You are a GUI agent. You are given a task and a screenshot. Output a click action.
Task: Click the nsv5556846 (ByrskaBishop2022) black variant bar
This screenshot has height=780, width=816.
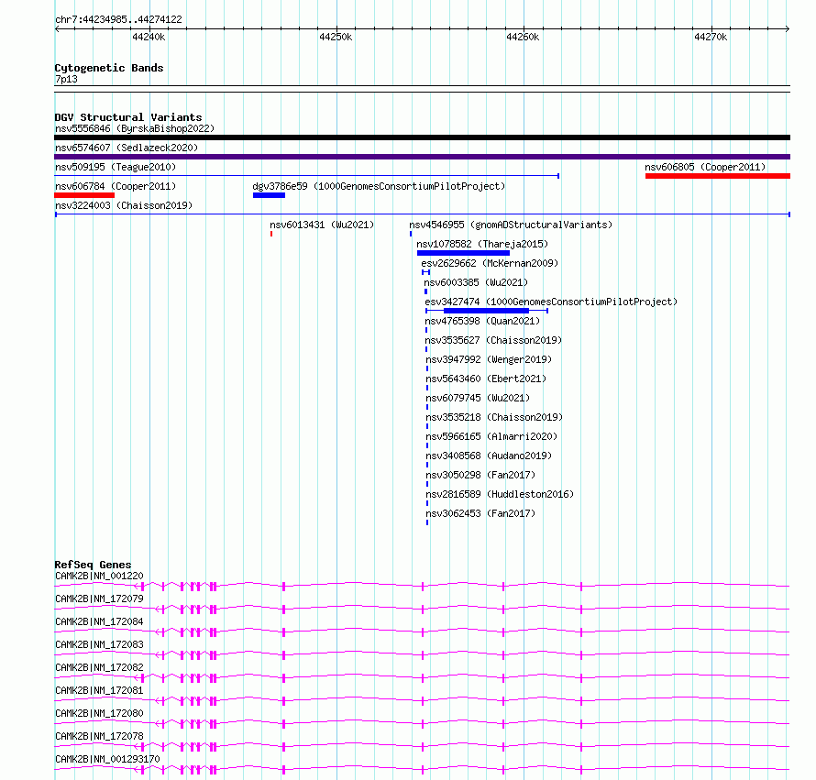click(422, 137)
